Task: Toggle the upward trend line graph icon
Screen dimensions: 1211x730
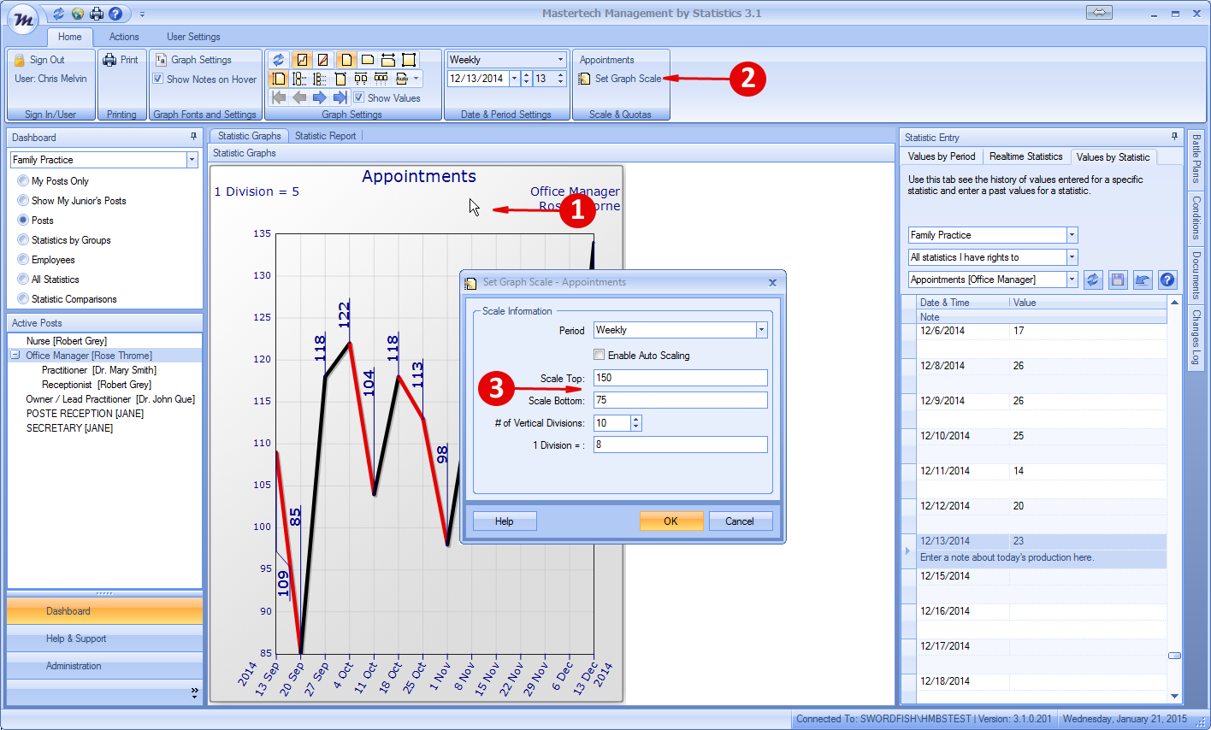Action: (302, 60)
